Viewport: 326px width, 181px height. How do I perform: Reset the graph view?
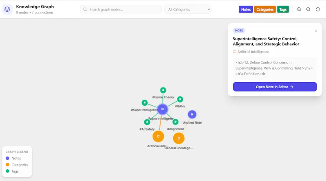[x=318, y=9]
